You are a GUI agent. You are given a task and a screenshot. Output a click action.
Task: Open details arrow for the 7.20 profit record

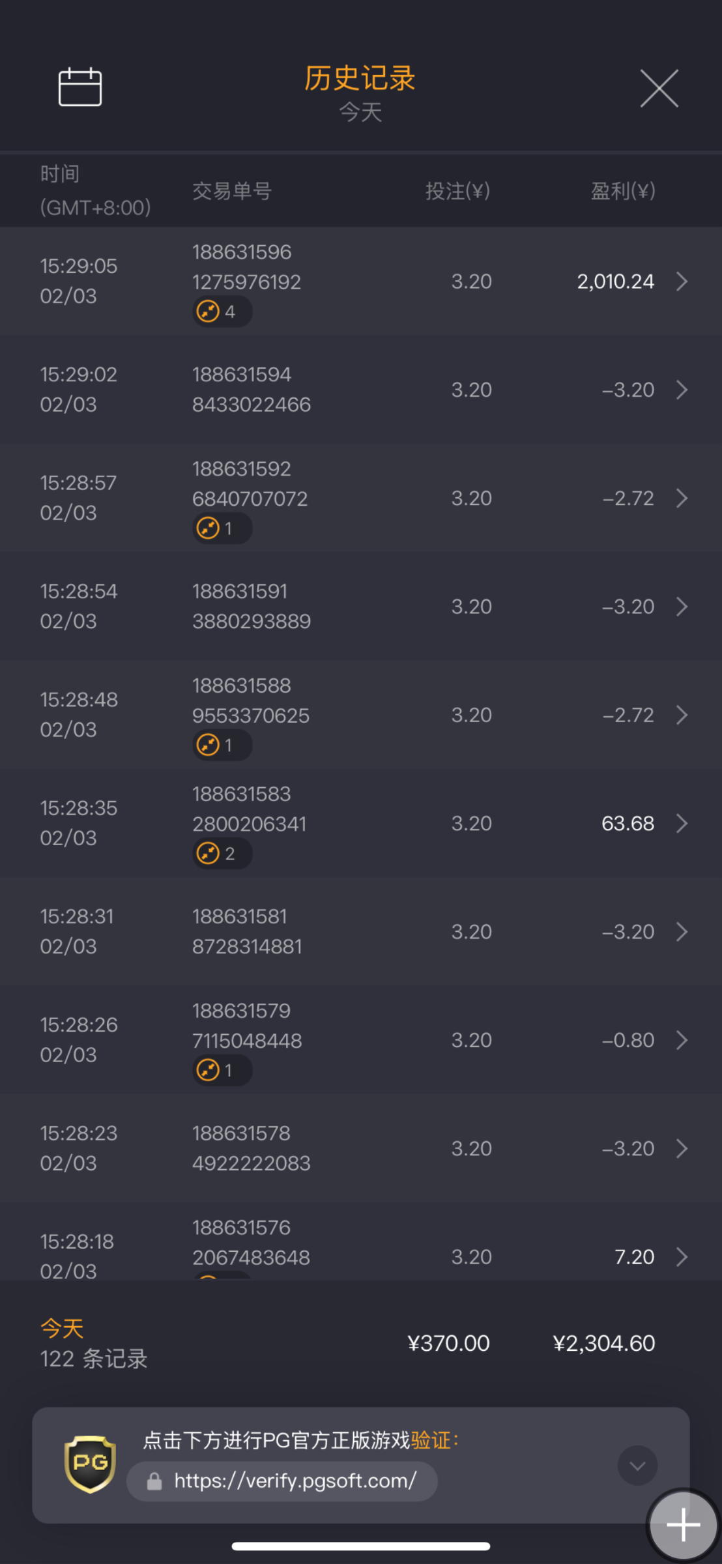point(682,1257)
